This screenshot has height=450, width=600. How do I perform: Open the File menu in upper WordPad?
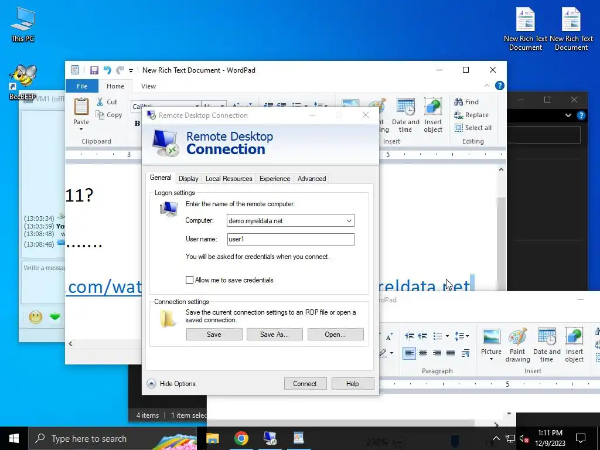coord(82,86)
